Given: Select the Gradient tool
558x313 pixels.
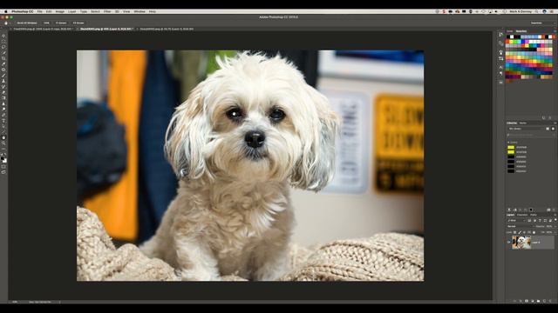Looking at the screenshot, I should click(3, 98).
